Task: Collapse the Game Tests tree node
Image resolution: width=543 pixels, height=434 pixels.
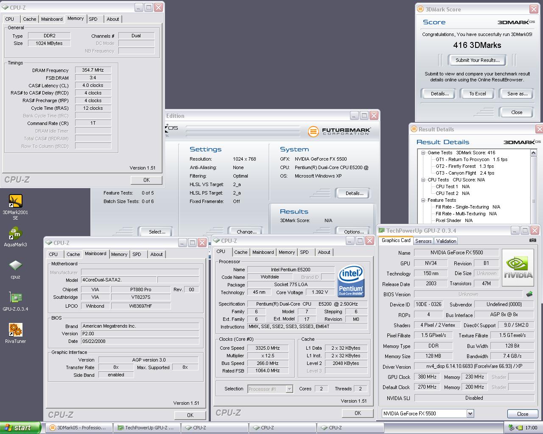Action: (423, 153)
